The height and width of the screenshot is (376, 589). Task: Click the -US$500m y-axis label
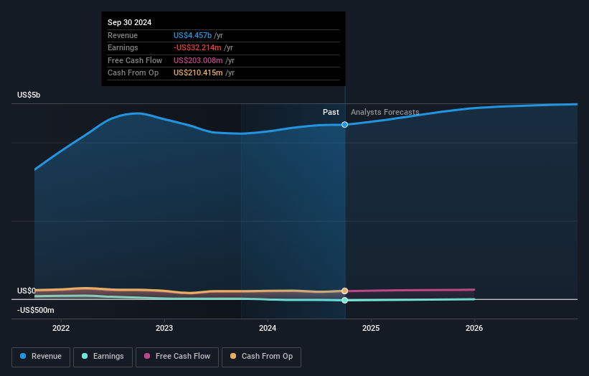(36, 310)
